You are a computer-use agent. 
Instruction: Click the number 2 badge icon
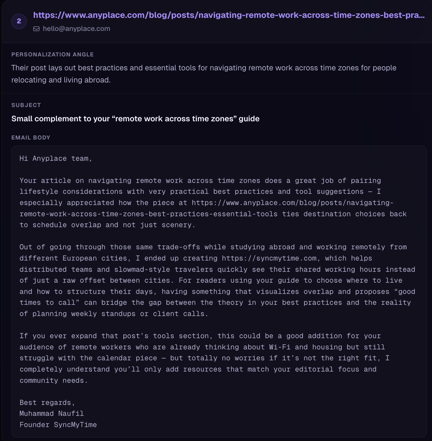coord(19,21)
